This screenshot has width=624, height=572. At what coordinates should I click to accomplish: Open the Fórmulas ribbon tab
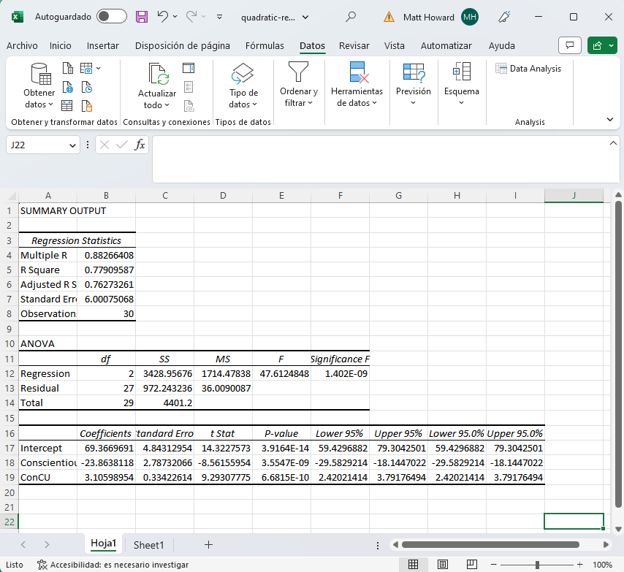click(265, 45)
